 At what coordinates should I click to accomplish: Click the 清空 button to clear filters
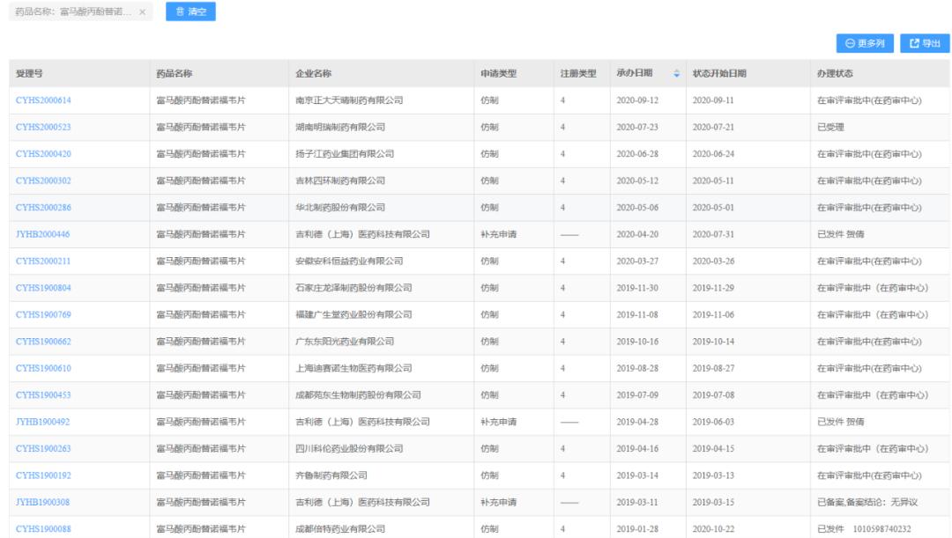190,12
